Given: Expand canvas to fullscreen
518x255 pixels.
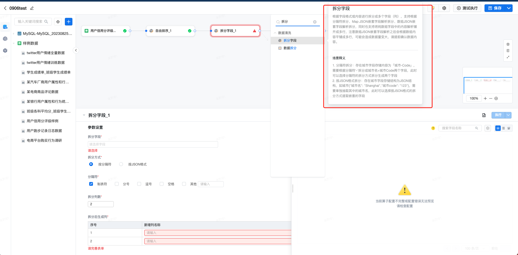Looking at the screenshot, I should (x=508, y=57).
